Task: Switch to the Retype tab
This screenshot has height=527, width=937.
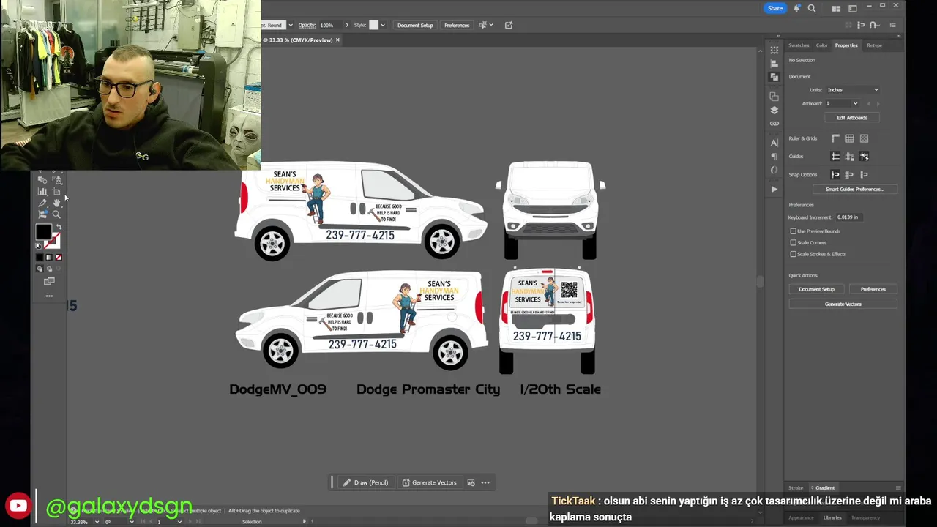Action: (x=874, y=45)
